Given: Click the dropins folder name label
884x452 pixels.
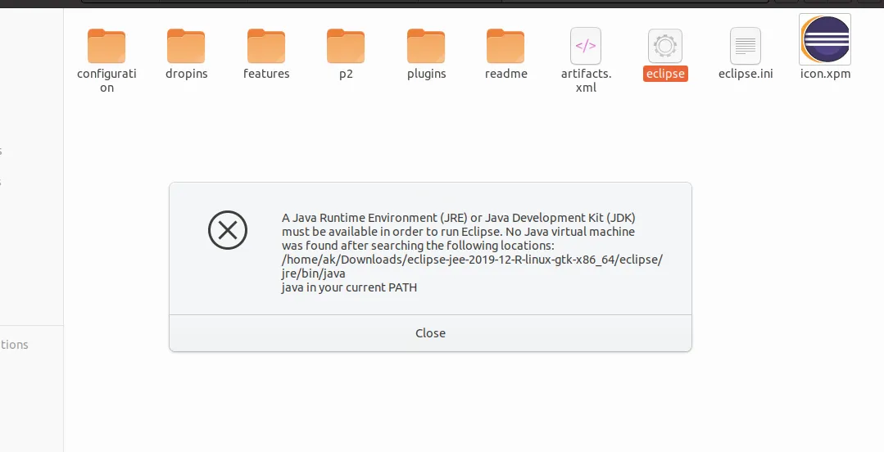Looking at the screenshot, I should [x=186, y=74].
